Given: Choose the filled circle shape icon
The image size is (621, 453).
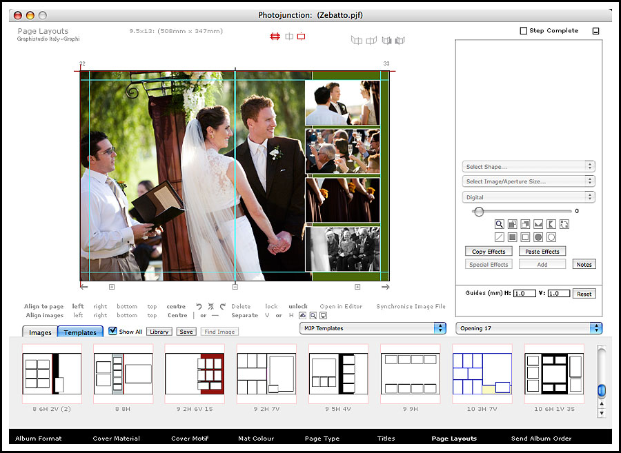Looking at the screenshot, I should point(538,237).
